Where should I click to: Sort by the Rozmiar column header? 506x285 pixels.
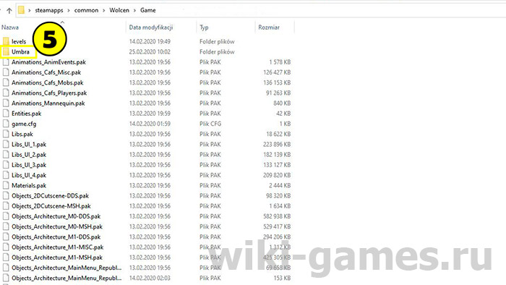click(x=269, y=27)
